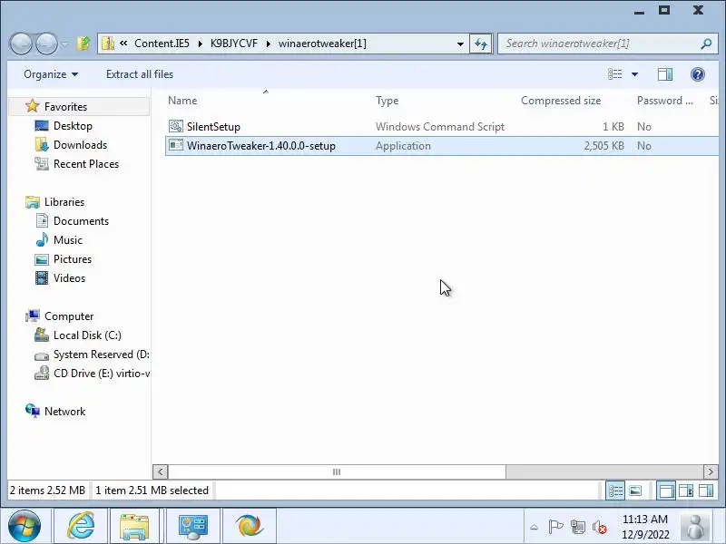Select the SilentSetup file name

(213, 127)
